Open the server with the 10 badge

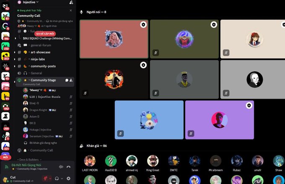[x=5, y=66]
